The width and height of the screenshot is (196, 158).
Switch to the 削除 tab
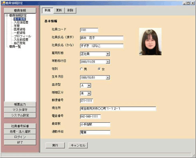coord(70,10)
